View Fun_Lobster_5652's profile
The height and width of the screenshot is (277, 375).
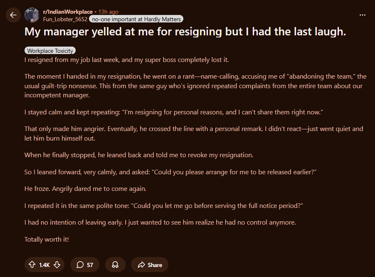click(65, 19)
